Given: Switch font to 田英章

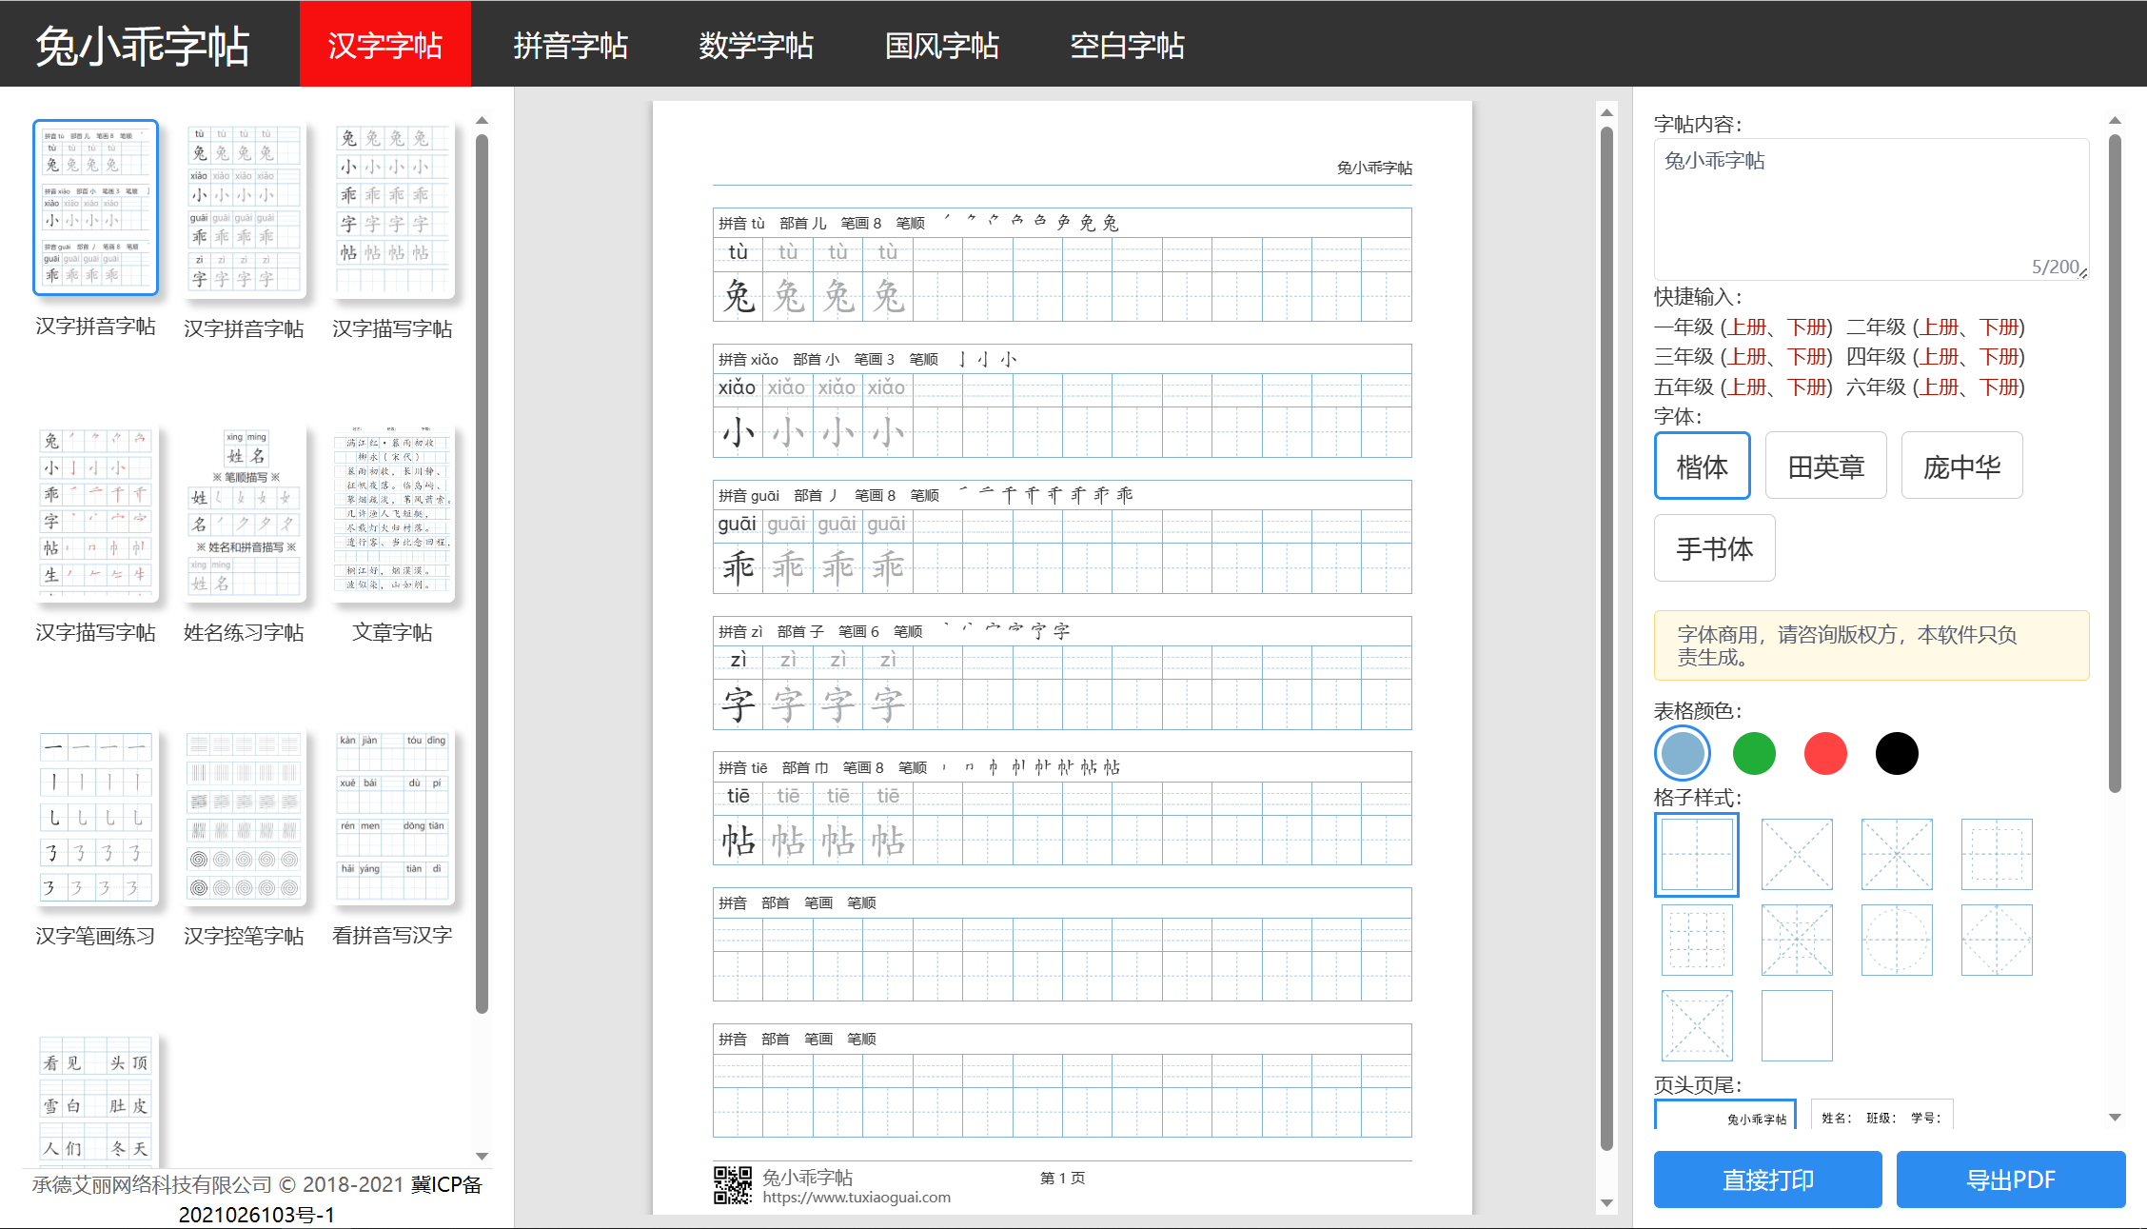Looking at the screenshot, I should tap(1825, 466).
